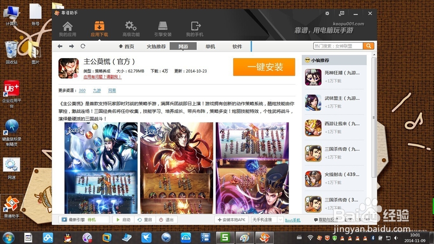Open 武林盟主 game icon in sidebar
This screenshot has height=244, width=434.
[x=313, y=102]
